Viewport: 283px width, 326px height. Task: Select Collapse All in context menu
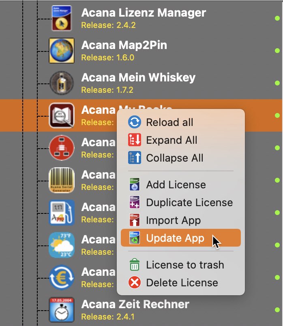point(175,158)
